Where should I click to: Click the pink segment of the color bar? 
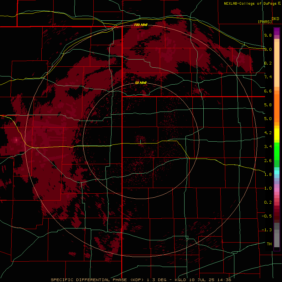click(x=277, y=190)
